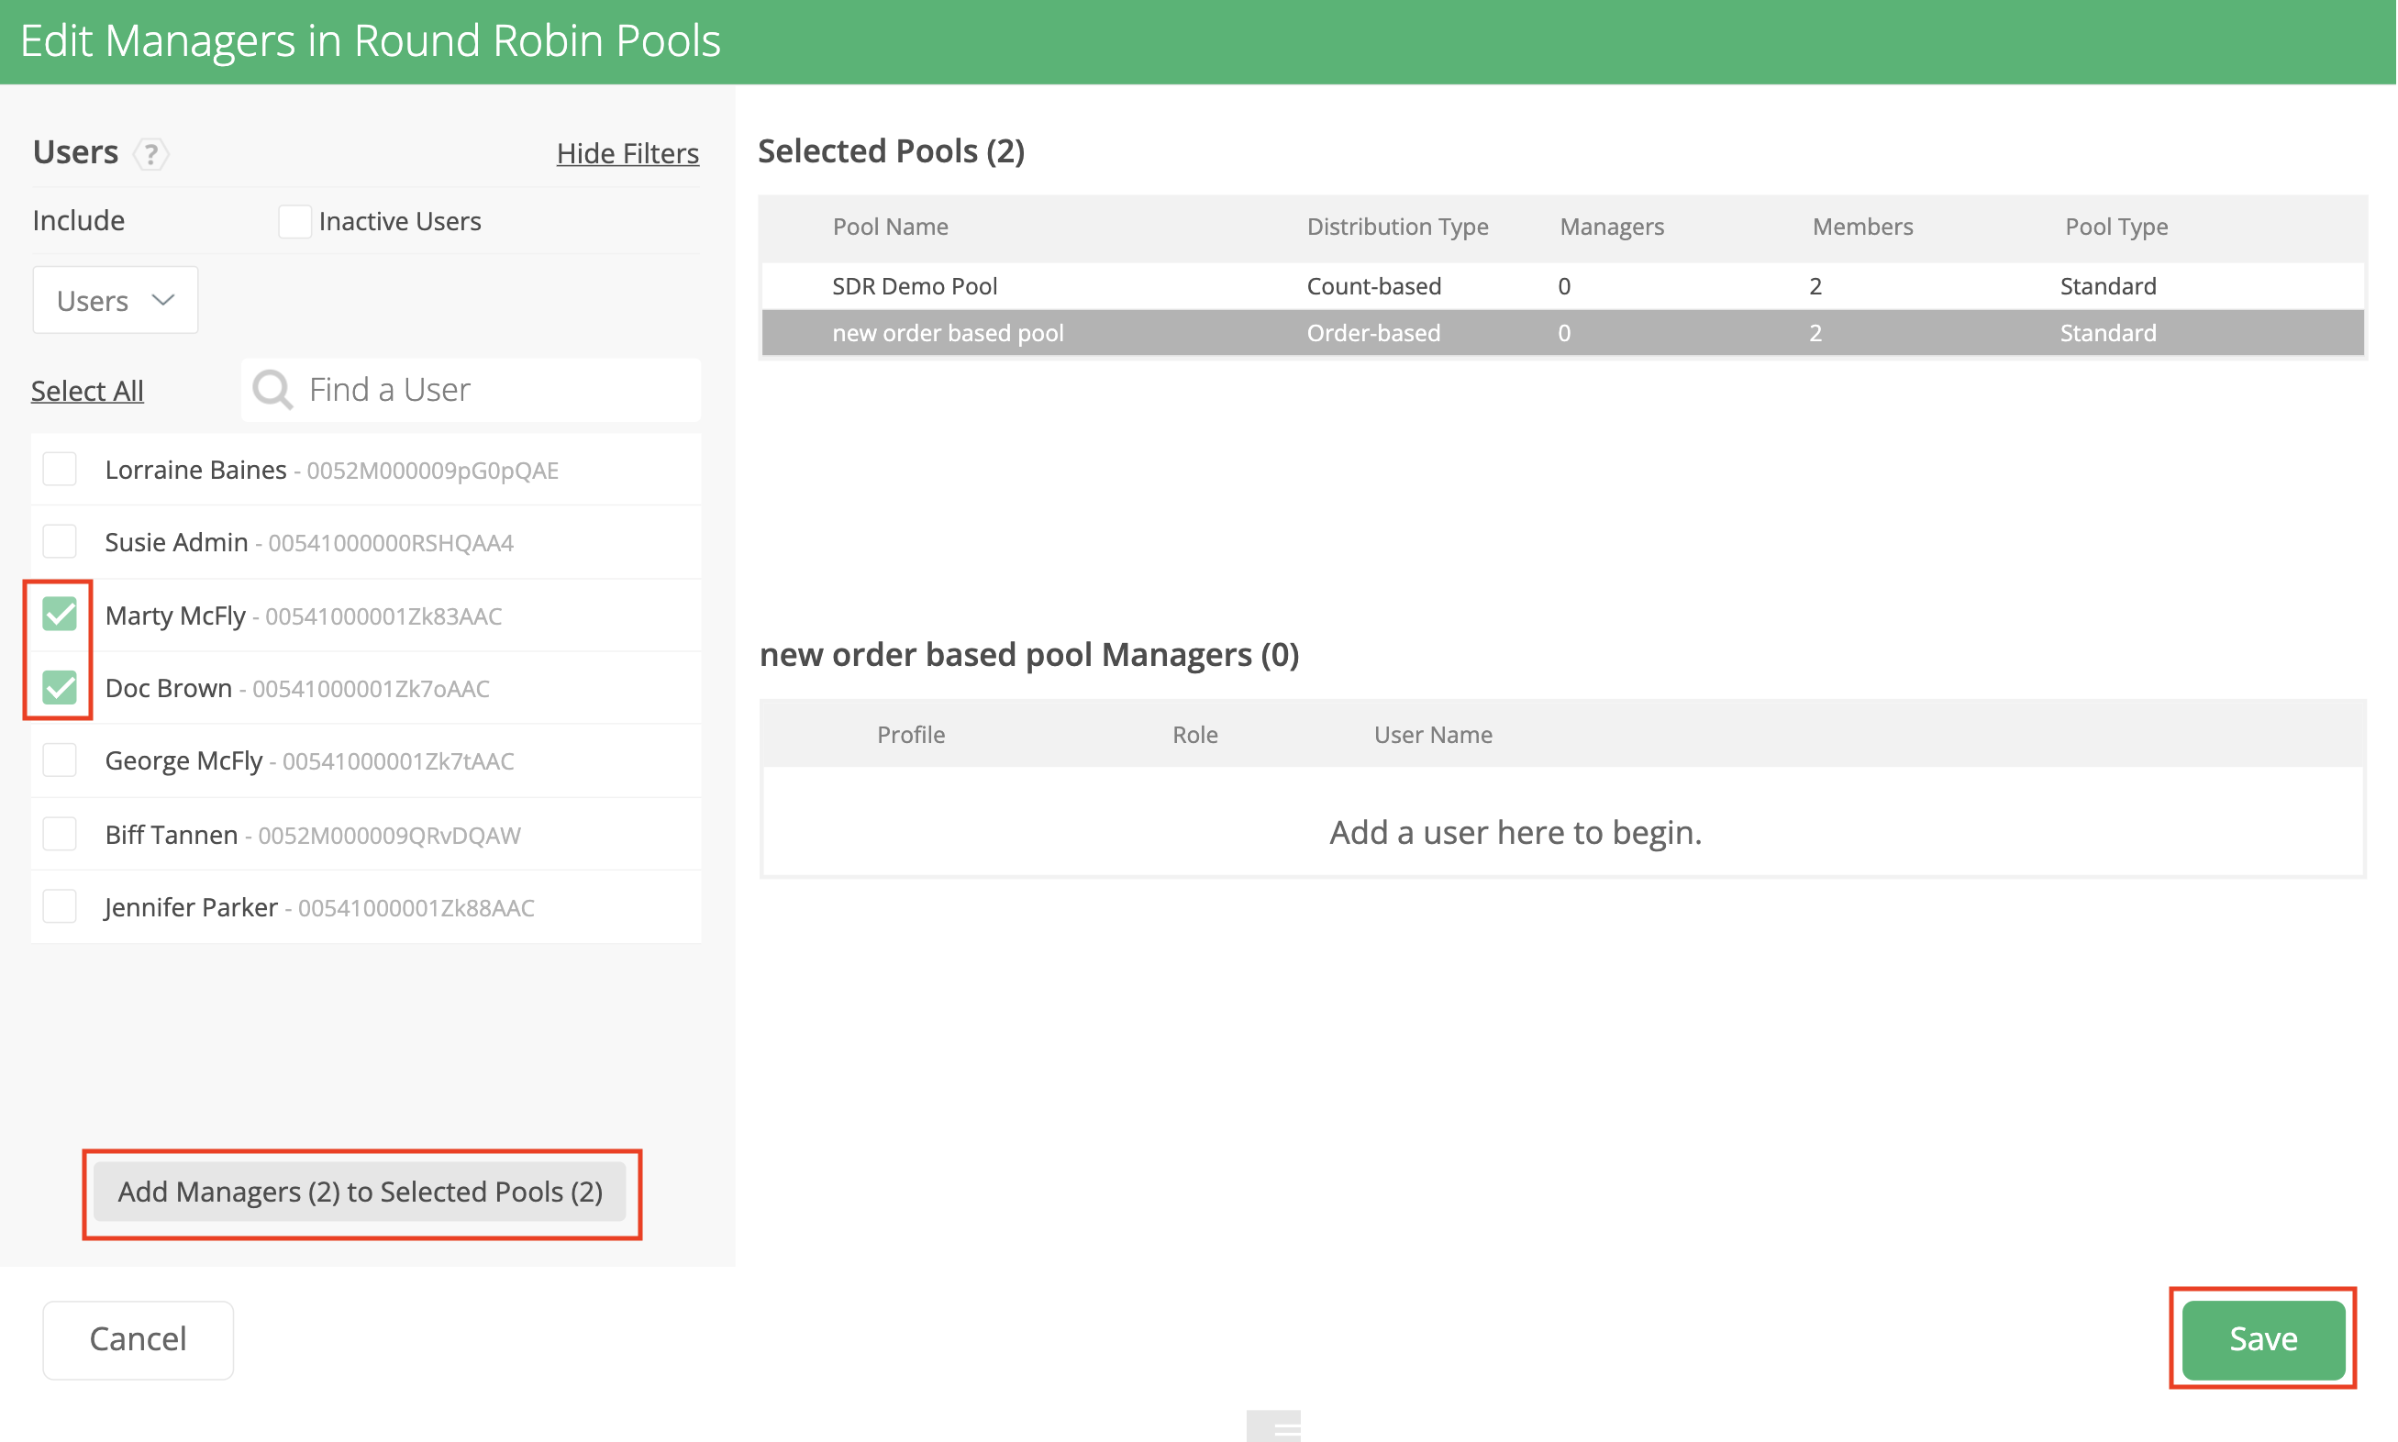Check the Lorraine Baines checkbox

[x=61, y=470]
